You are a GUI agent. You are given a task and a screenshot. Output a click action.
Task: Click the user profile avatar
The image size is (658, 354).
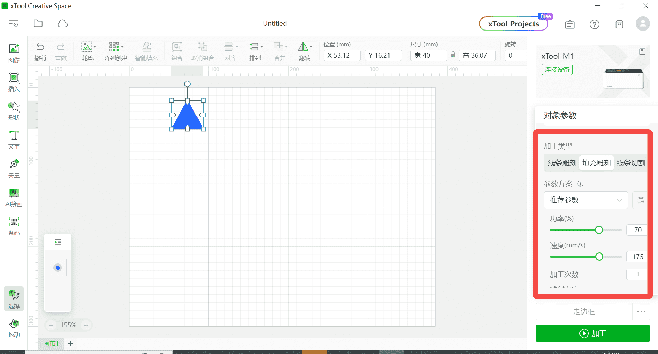pos(643,24)
